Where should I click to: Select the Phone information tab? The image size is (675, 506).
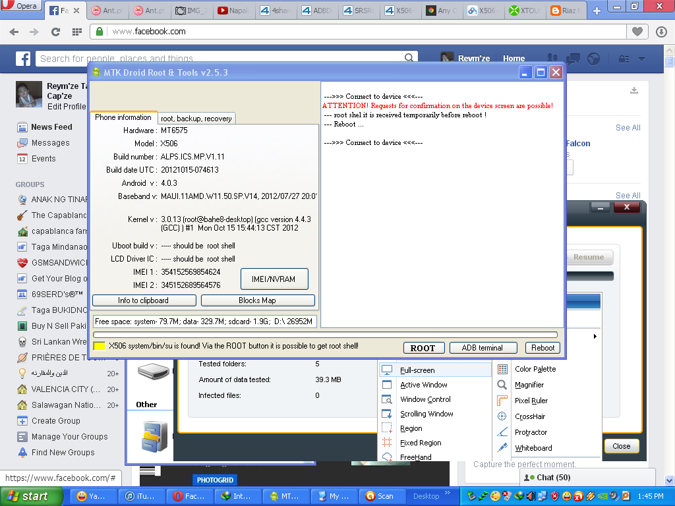coord(123,117)
